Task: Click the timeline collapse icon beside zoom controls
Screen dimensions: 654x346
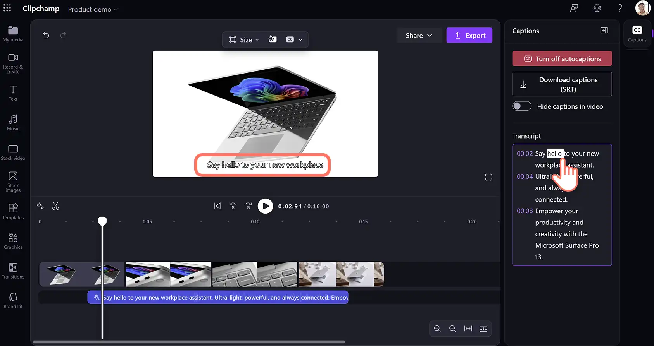Action: [x=483, y=329]
